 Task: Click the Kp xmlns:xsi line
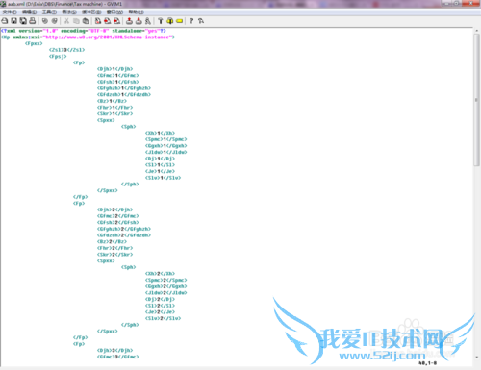(x=88, y=37)
